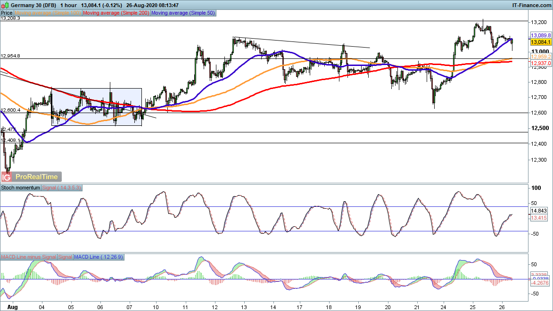Open the IT-Finance.com link
Screen dimensions: 553x311
531,4
